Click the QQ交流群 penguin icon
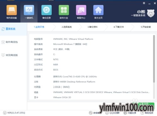This screenshot has height=116, width=157. pyautogui.click(x=107, y=113)
